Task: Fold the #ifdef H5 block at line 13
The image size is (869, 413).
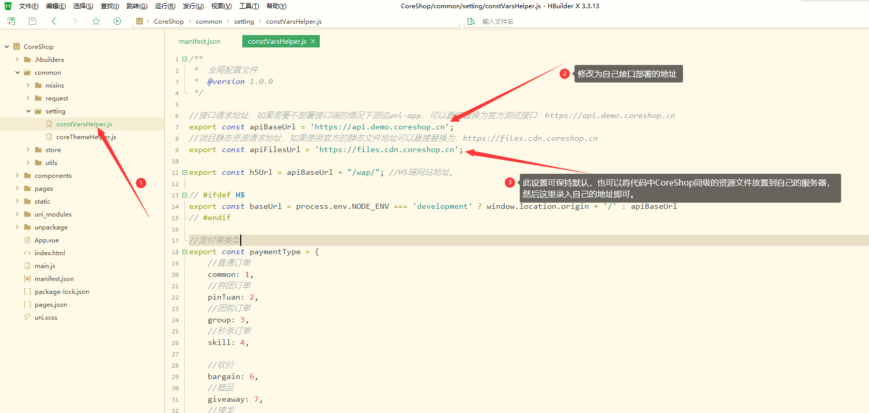Action: tap(184, 195)
